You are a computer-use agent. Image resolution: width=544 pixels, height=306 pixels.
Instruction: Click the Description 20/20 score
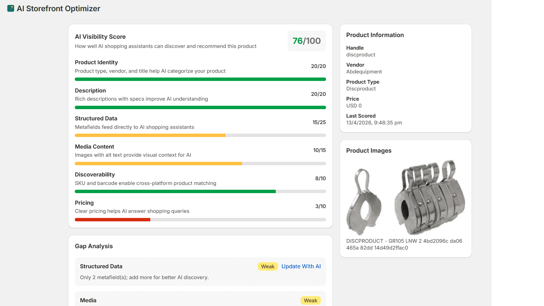(318, 94)
